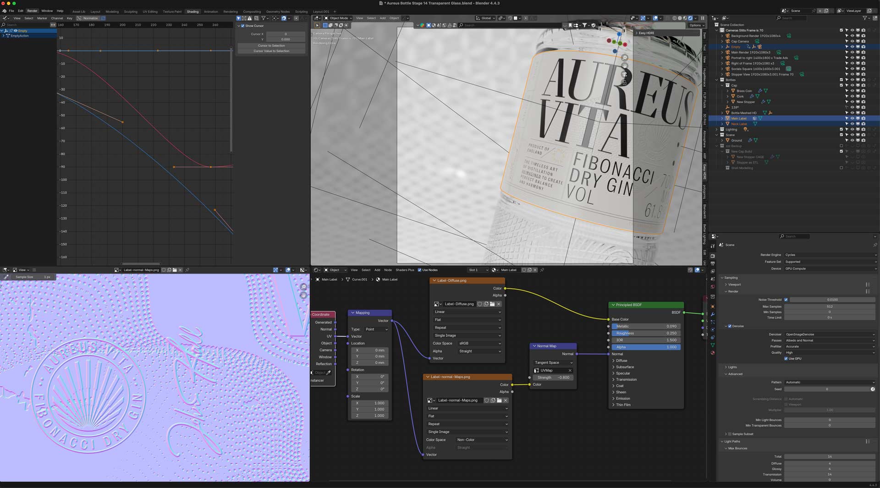Screen dimensions: 880x488
Task: Open the Color Space sRGB dropdown
Action: click(479, 343)
